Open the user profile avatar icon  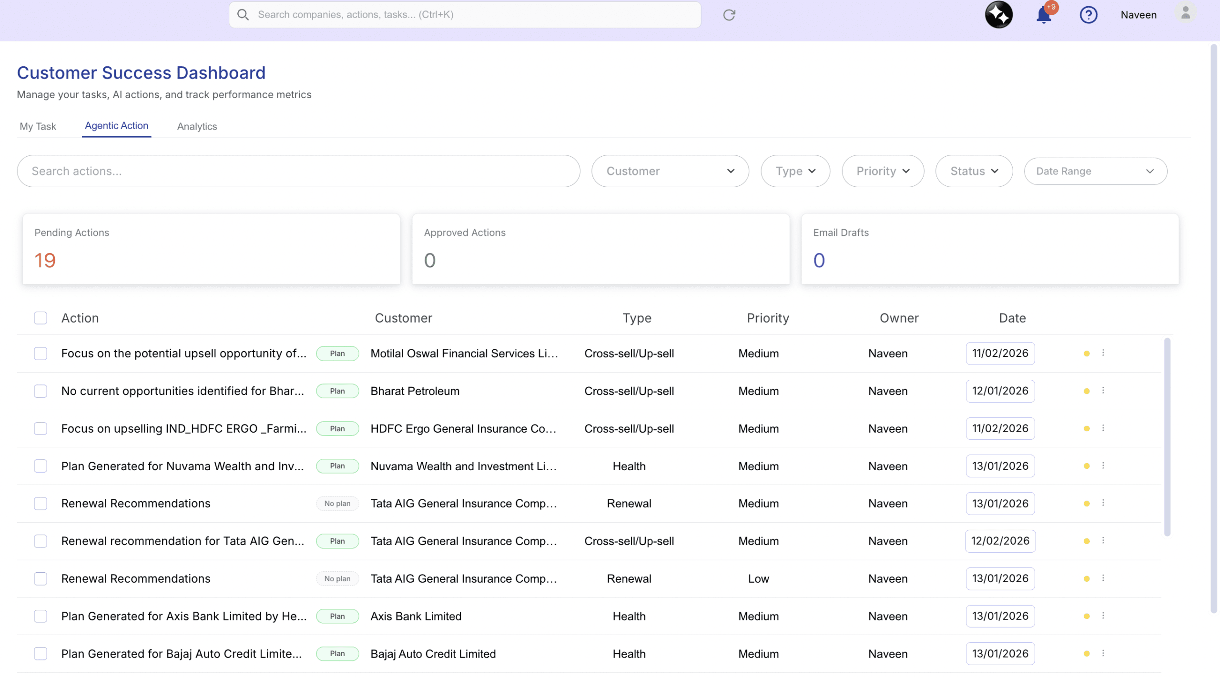click(x=1185, y=13)
